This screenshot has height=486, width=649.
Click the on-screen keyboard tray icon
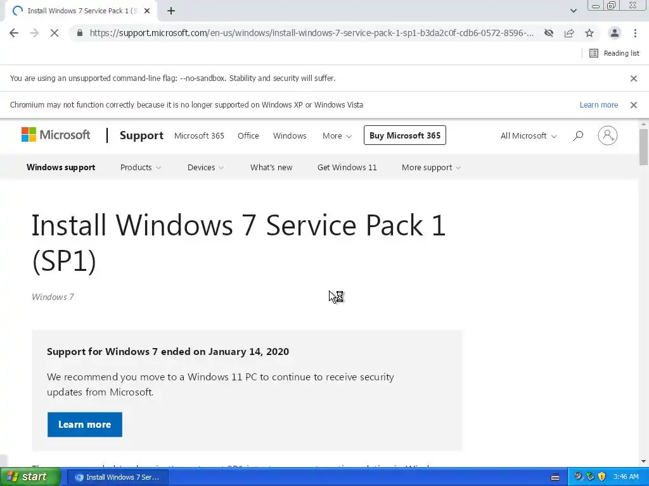(555, 477)
